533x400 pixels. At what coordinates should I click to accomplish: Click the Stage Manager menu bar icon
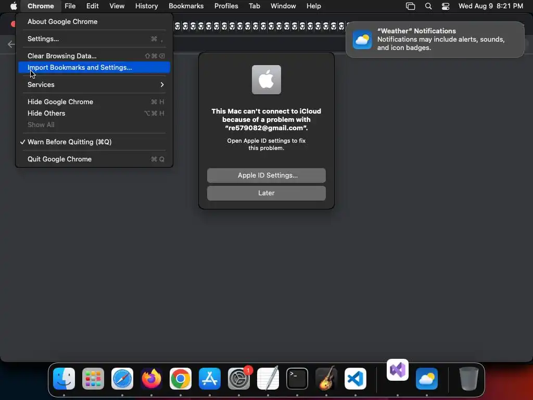[x=411, y=6]
